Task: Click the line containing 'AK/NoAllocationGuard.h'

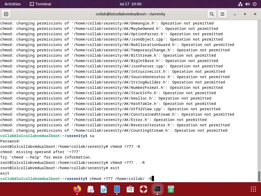Action: click(117, 45)
